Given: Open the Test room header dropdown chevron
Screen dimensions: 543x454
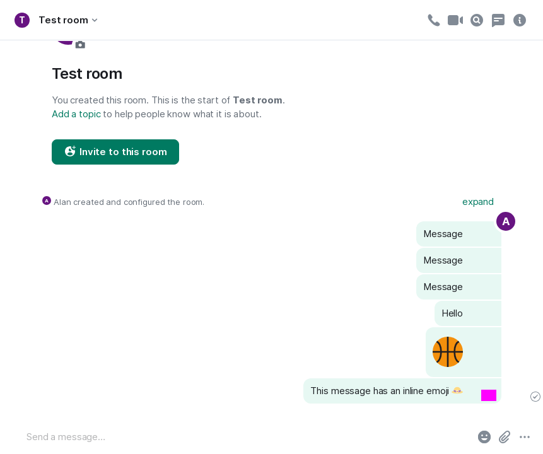Looking at the screenshot, I should (95, 20).
